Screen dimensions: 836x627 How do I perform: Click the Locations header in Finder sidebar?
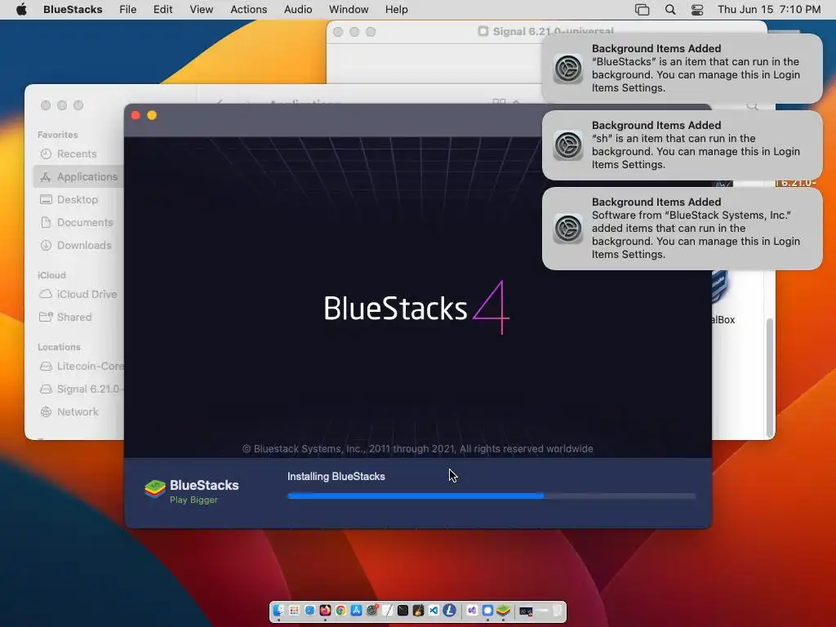click(x=59, y=347)
